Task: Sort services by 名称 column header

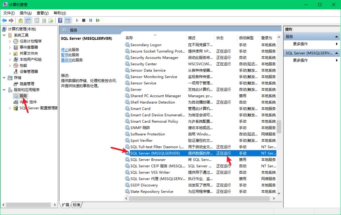Action: (155, 38)
